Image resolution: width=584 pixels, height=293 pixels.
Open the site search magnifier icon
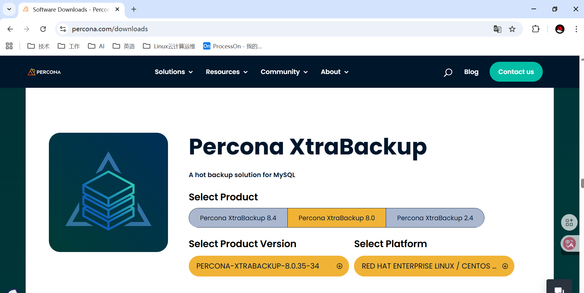(448, 72)
